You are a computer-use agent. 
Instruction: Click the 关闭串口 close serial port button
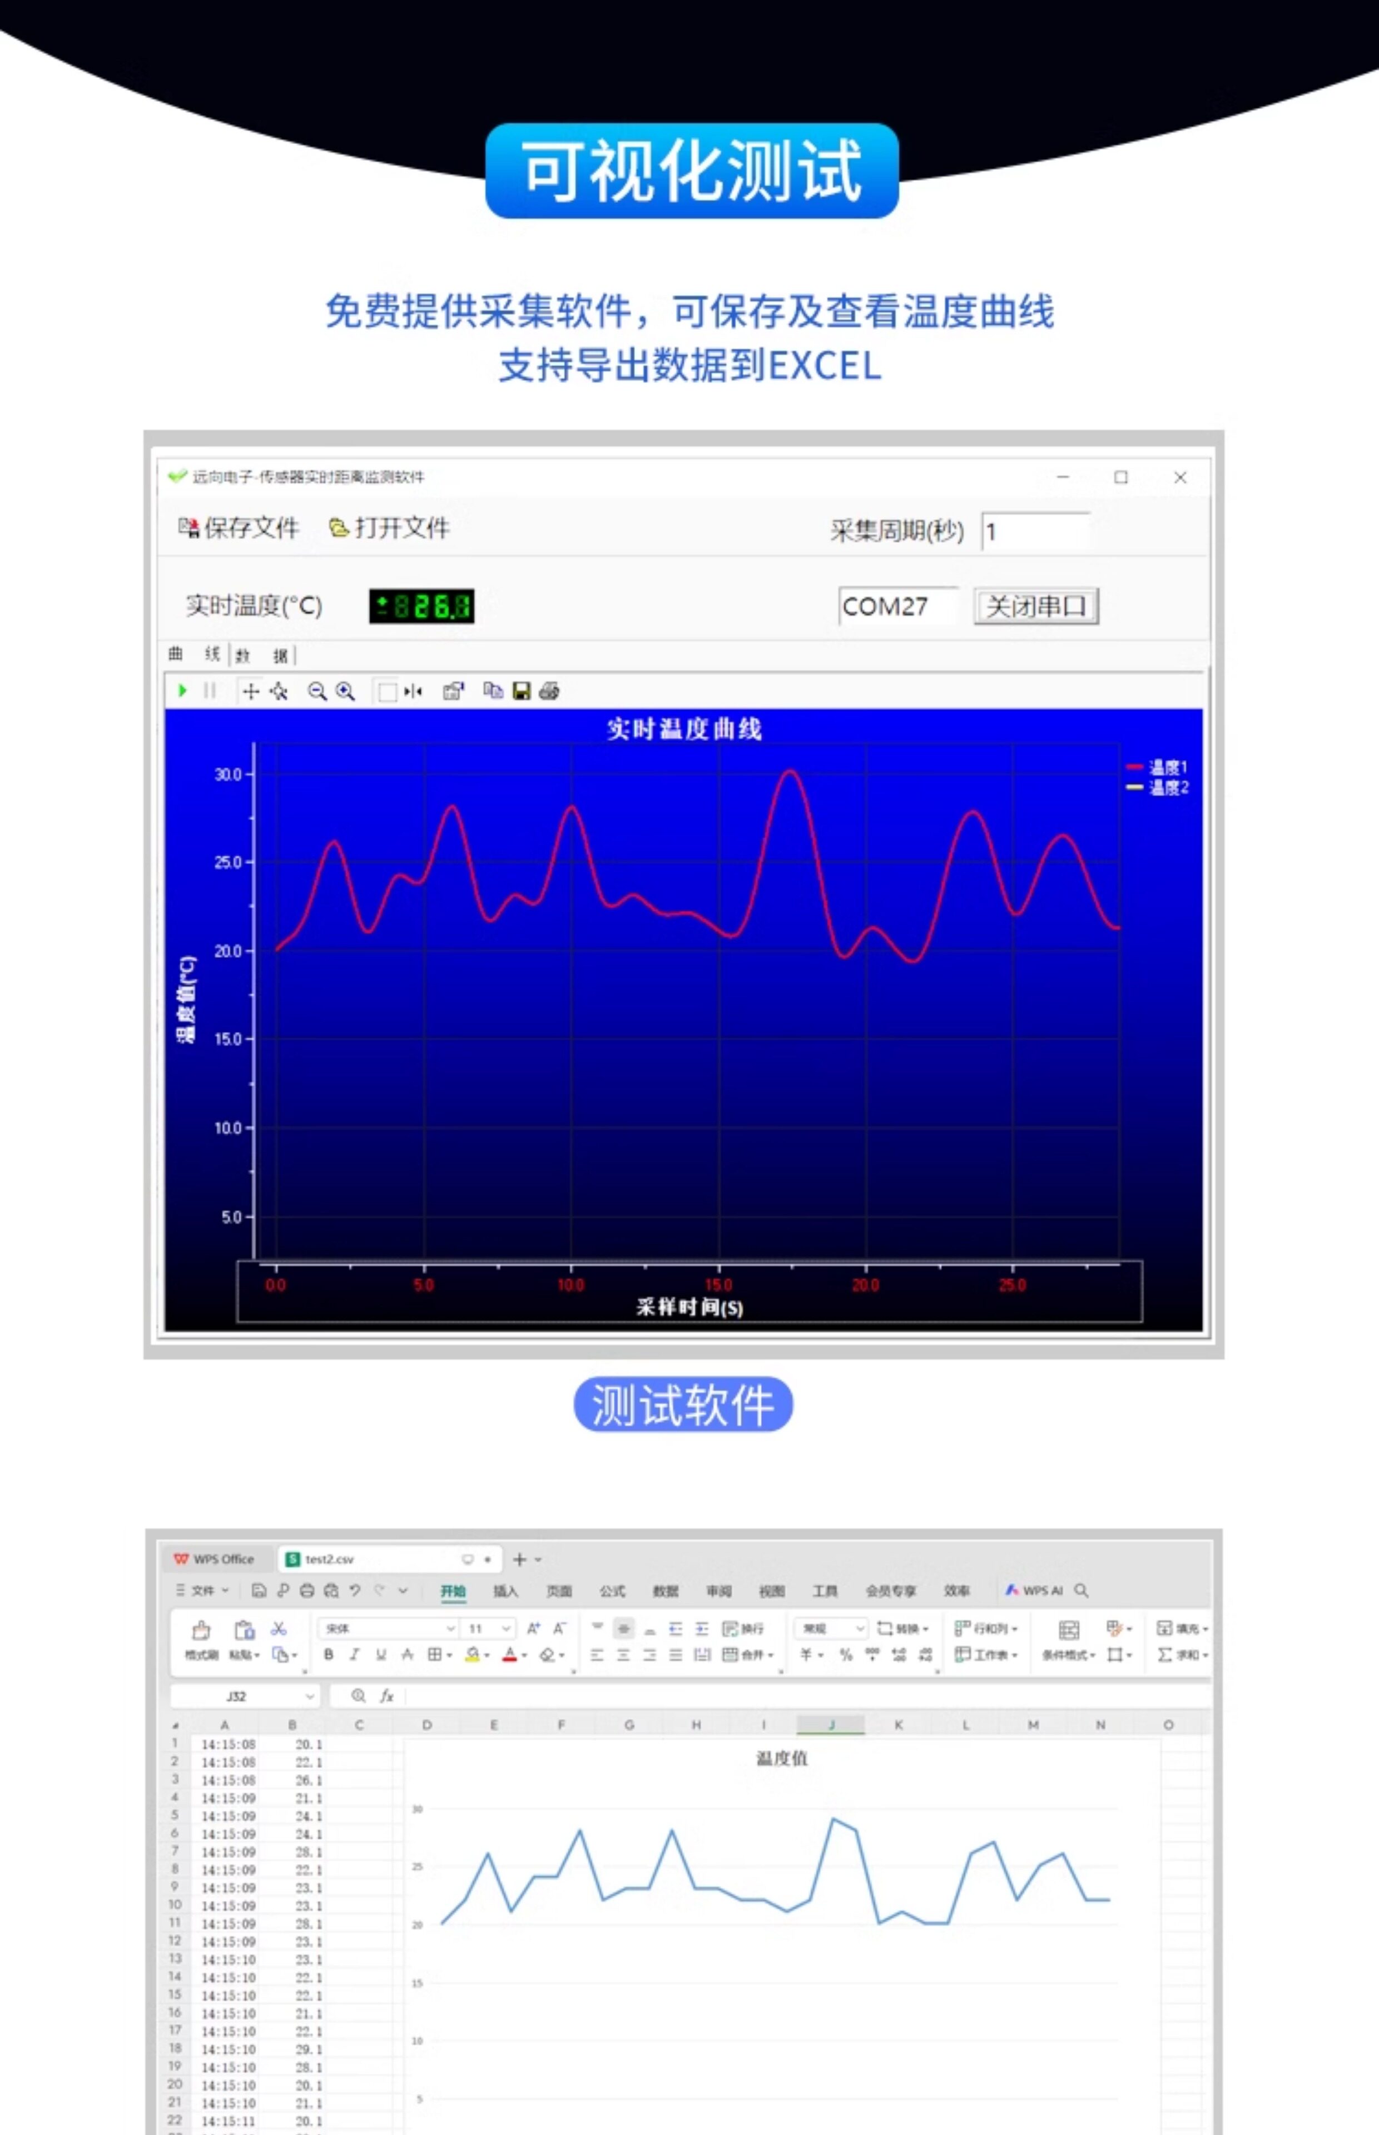tap(1036, 607)
